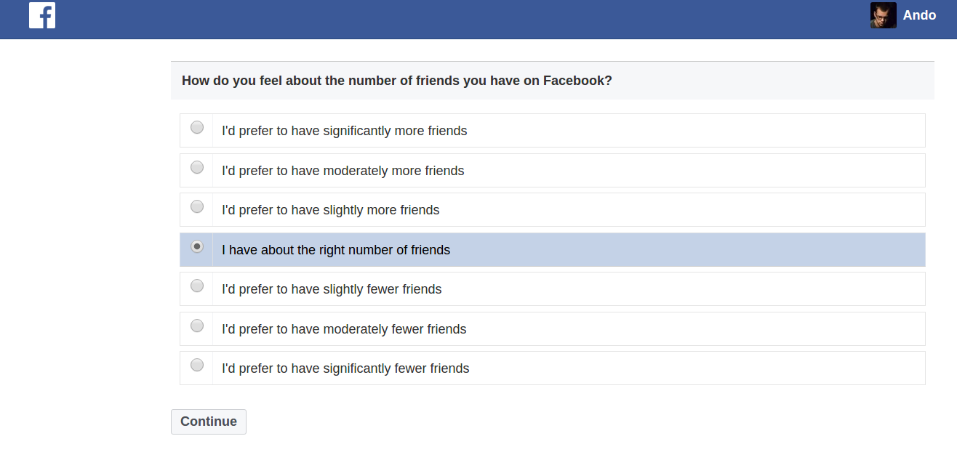The image size is (957, 452).
Task: Click 'I have about the right number of friends' text
Action: [x=336, y=250]
